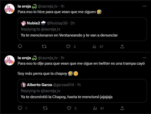
Task: Open more options for the first tweet
Action: (x=144, y=6)
